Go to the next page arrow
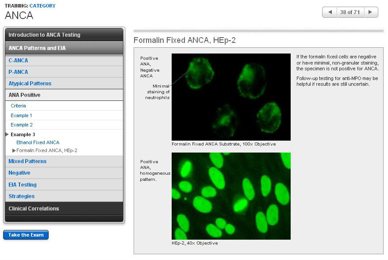This screenshot has width=388, height=260. 371,12
